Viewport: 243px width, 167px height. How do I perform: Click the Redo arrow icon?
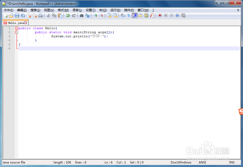click(74, 16)
